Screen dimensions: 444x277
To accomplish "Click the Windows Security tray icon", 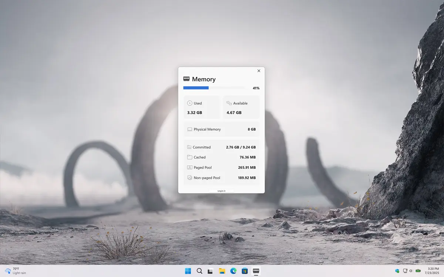I will [397, 271].
